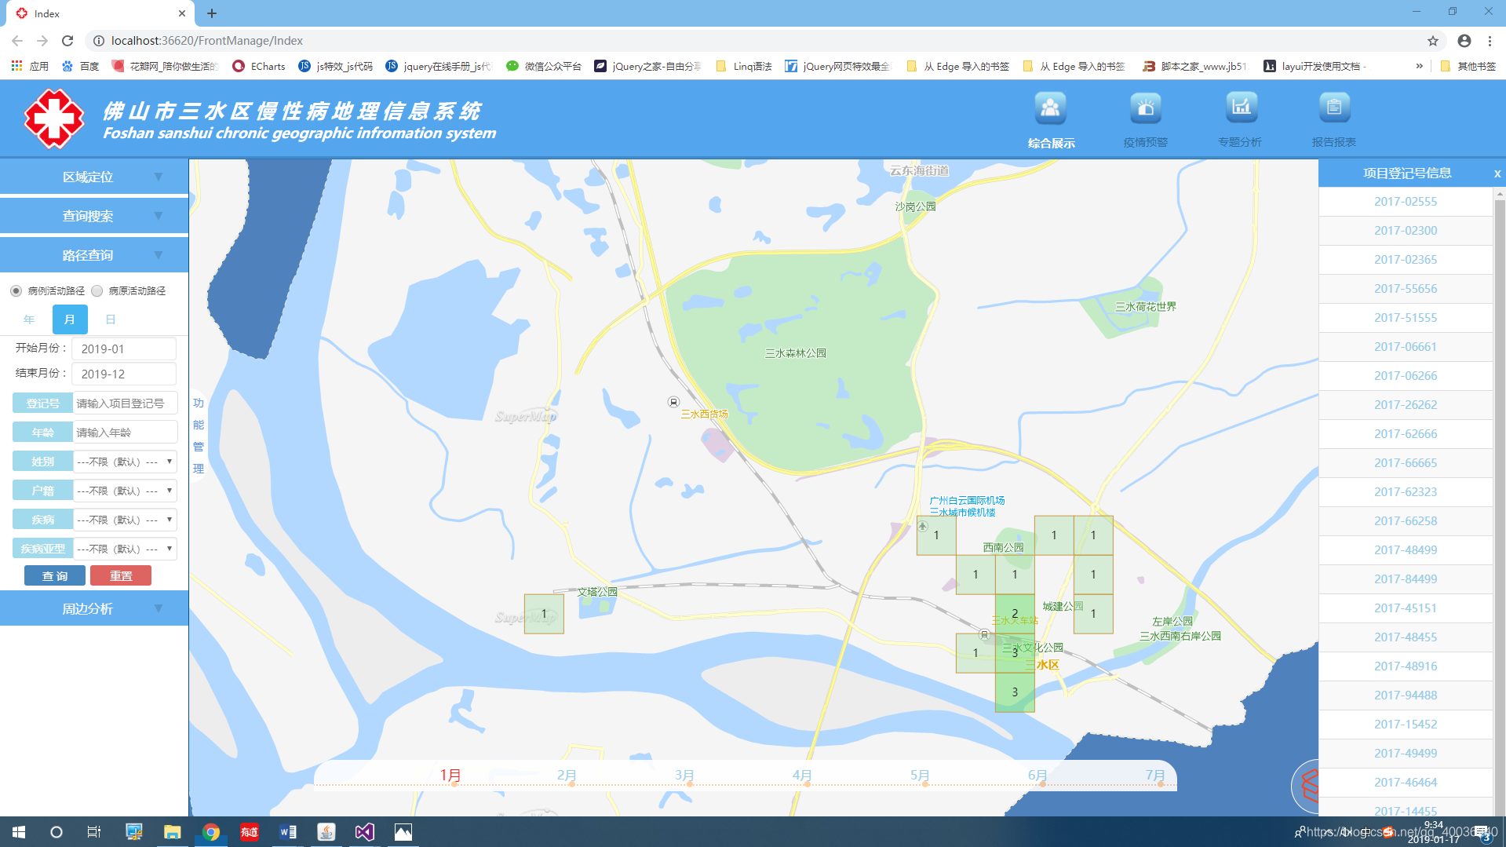Expand the 查询搜索 section
The height and width of the screenshot is (847, 1506).
click(x=94, y=216)
